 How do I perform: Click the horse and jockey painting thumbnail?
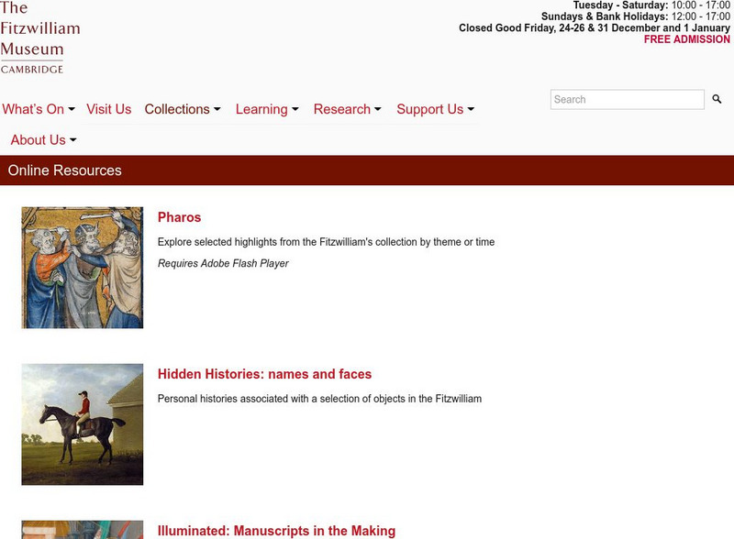(x=83, y=424)
